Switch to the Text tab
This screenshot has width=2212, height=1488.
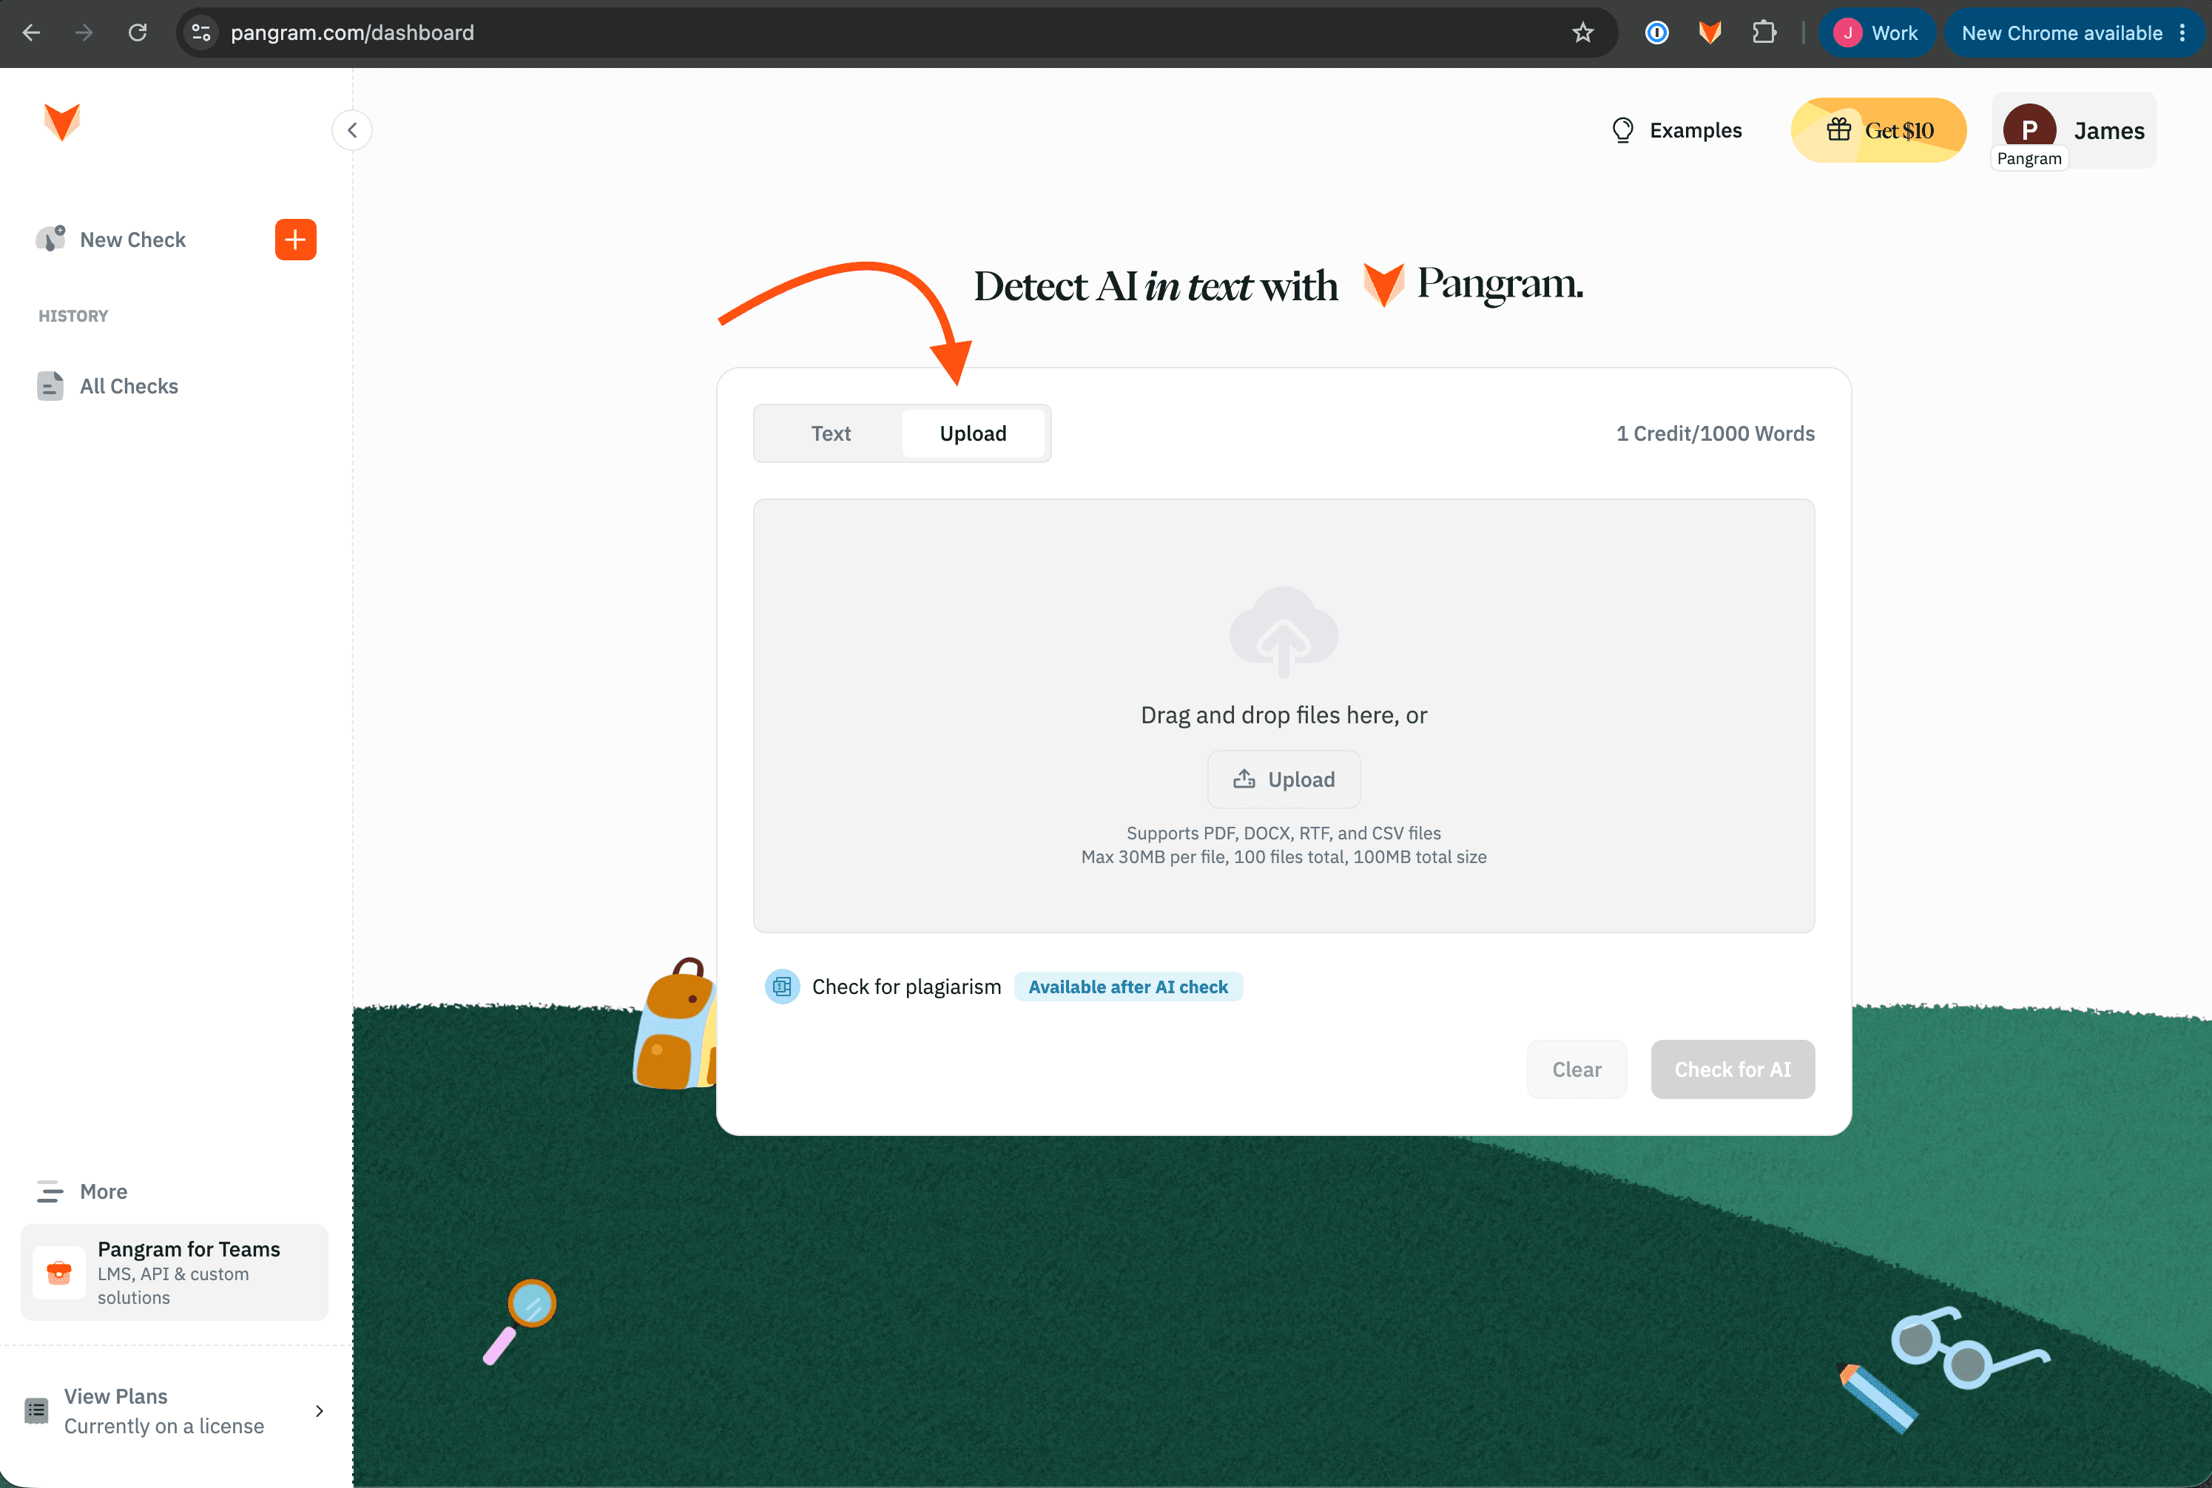tap(831, 433)
